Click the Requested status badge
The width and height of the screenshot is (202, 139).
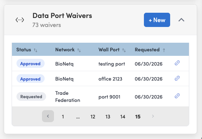pyautogui.click(x=31, y=97)
